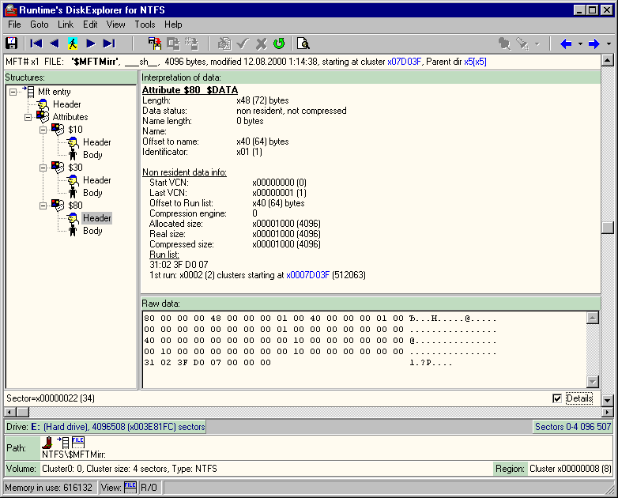Navigate forward with blue right arrow
This screenshot has width=618, height=498.
(x=594, y=43)
